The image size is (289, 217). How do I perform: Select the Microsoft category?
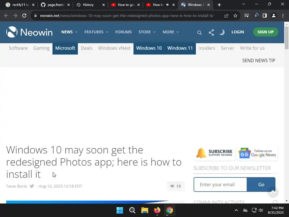click(x=65, y=49)
